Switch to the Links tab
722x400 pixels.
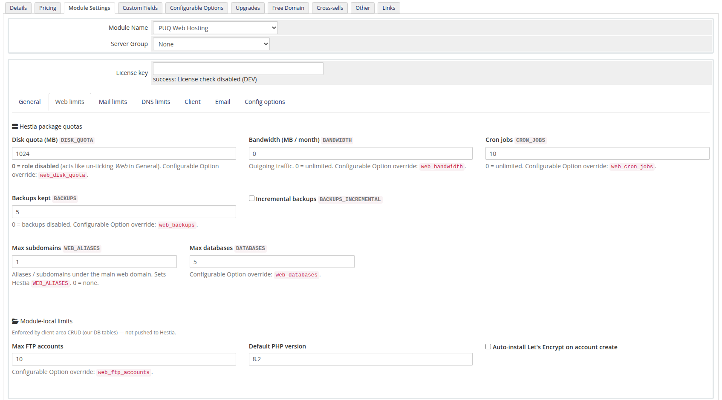389,8
